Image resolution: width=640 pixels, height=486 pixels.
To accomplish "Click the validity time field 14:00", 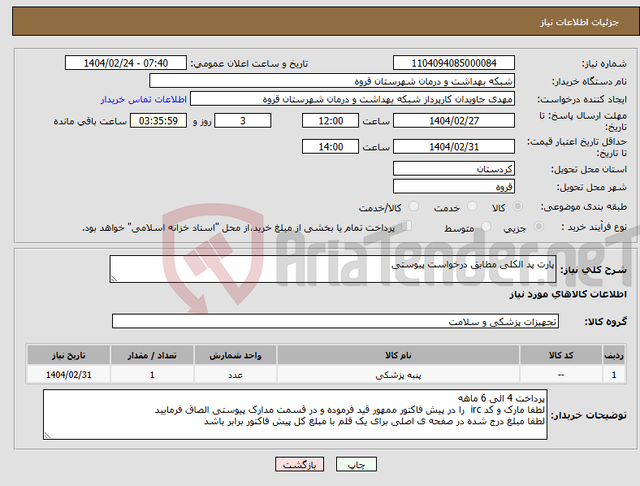I will click(x=331, y=146).
